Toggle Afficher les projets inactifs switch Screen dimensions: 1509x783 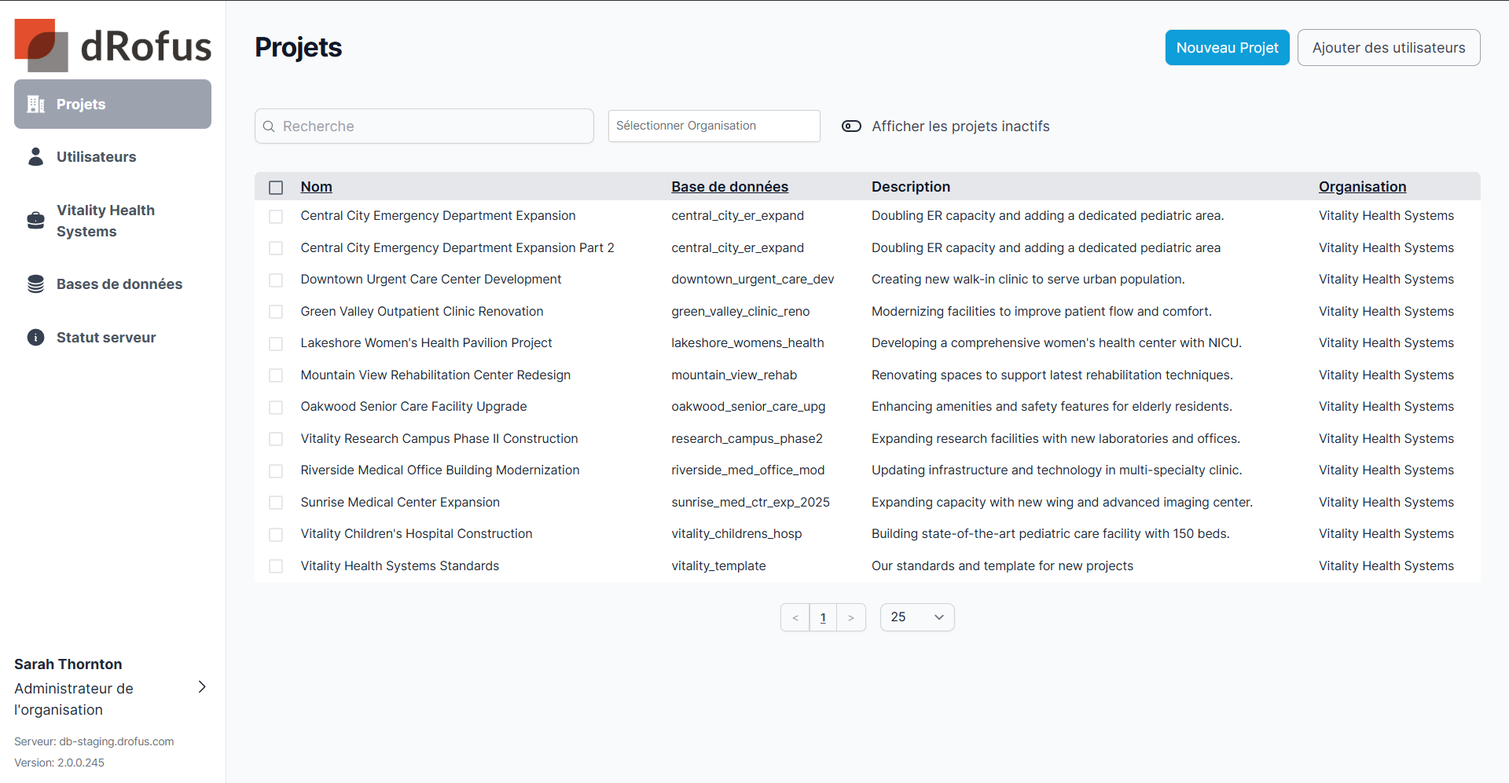[x=851, y=126]
